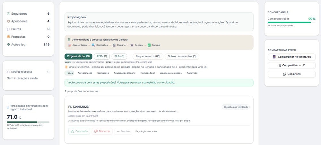Click the Situação não verificada badge
The width and height of the screenshot is (321, 145).
pos(236,107)
